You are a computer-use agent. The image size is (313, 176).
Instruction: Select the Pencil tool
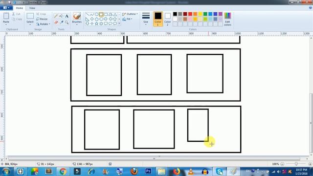56,16
